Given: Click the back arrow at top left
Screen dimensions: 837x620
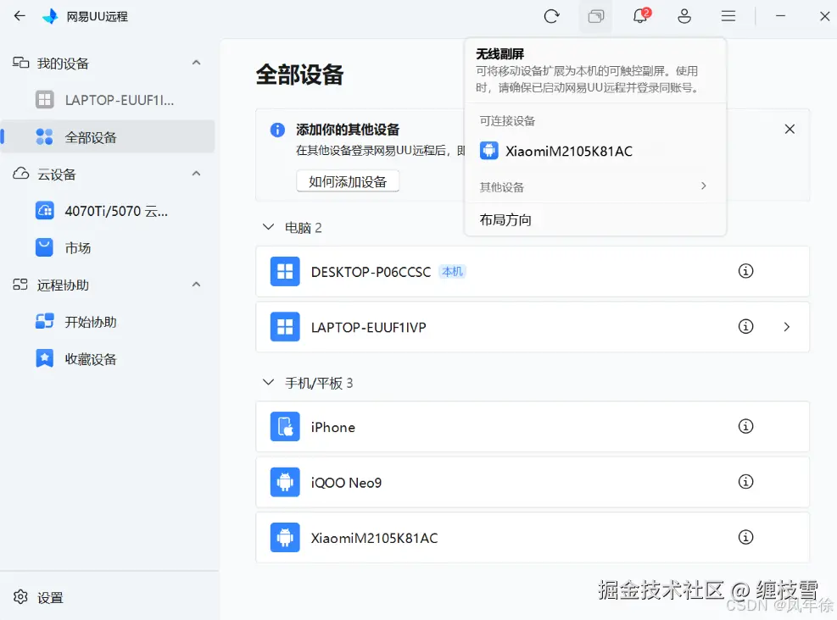Looking at the screenshot, I should (x=19, y=16).
